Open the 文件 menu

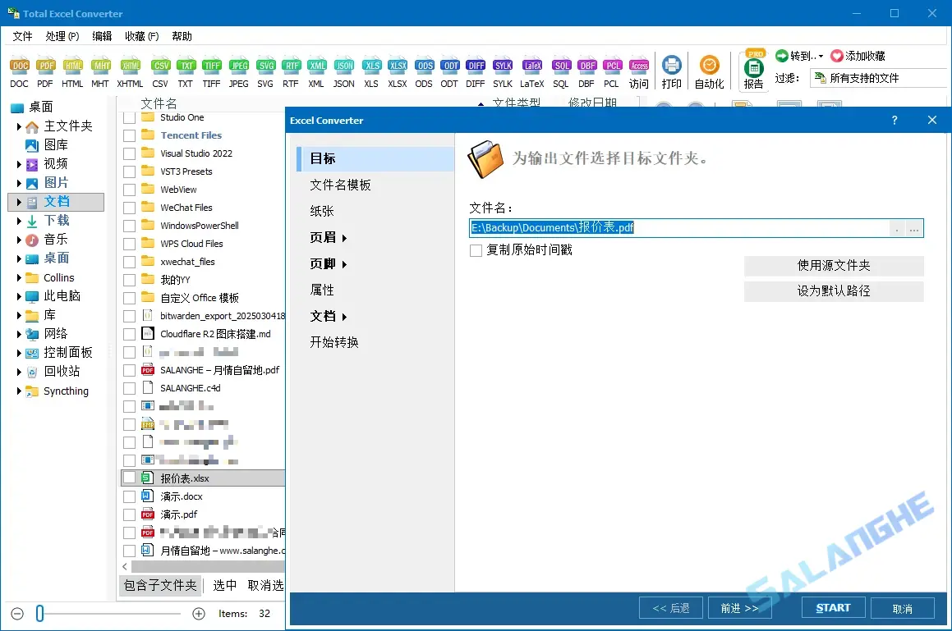tap(21, 36)
